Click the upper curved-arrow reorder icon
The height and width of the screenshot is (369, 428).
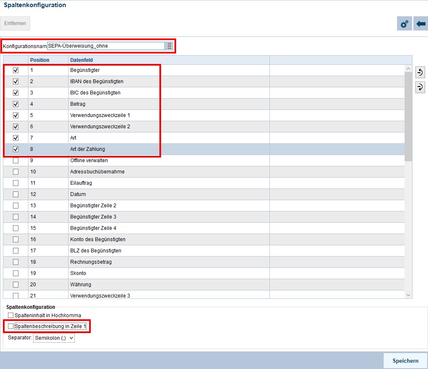(420, 72)
